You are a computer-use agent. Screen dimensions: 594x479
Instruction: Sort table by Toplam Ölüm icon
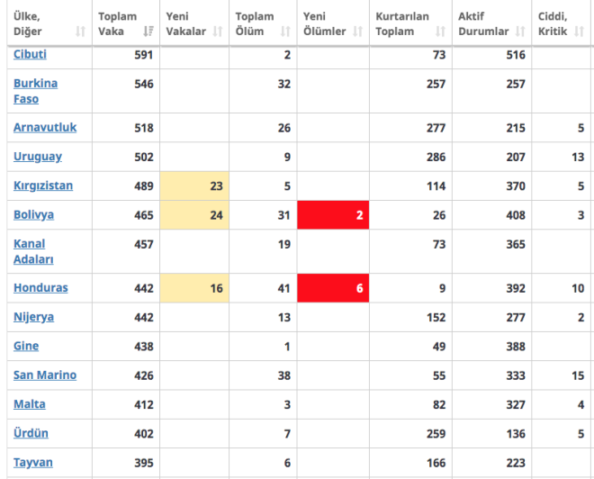coord(285,32)
